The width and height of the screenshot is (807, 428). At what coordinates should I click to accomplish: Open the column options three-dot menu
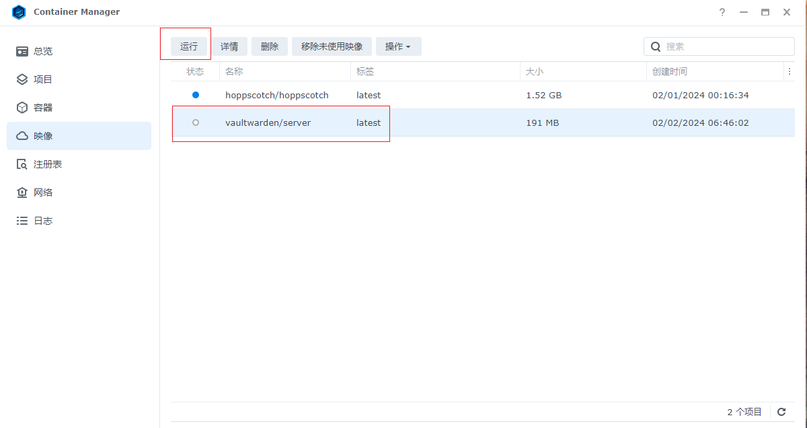[x=789, y=71]
